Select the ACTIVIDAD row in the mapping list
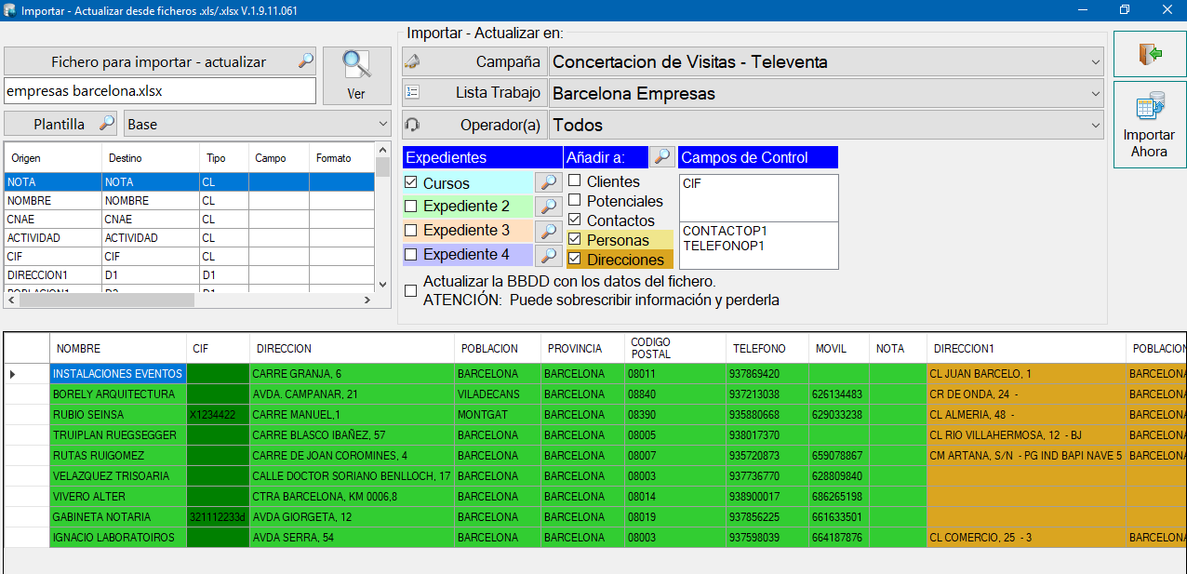The image size is (1187, 574). (190, 238)
